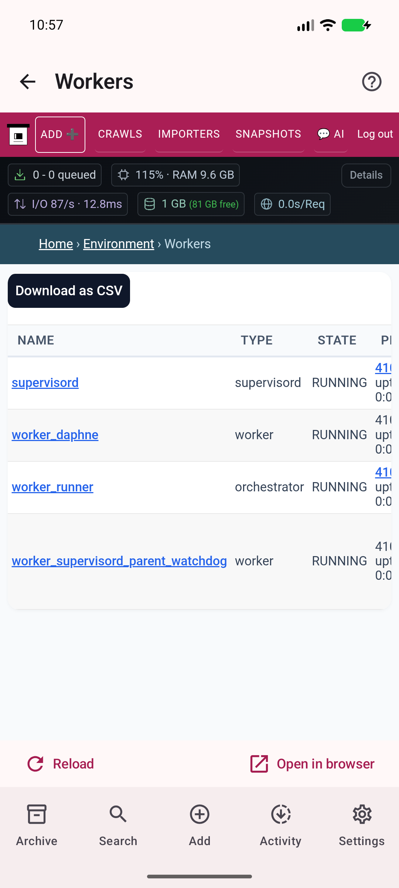This screenshot has width=399, height=888.
Task: Tap the 0 - 0 queued status badge
Action: [55, 175]
